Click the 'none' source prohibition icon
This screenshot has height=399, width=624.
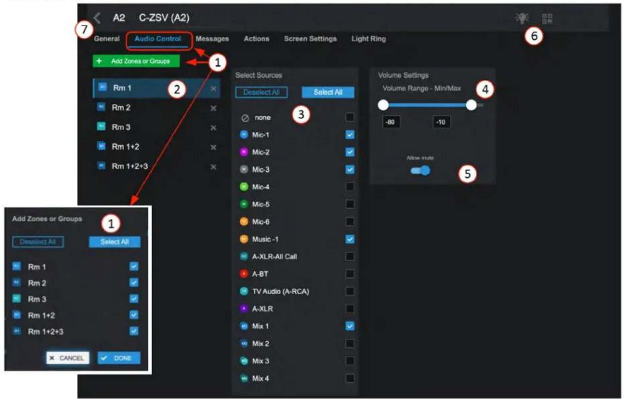click(x=244, y=118)
